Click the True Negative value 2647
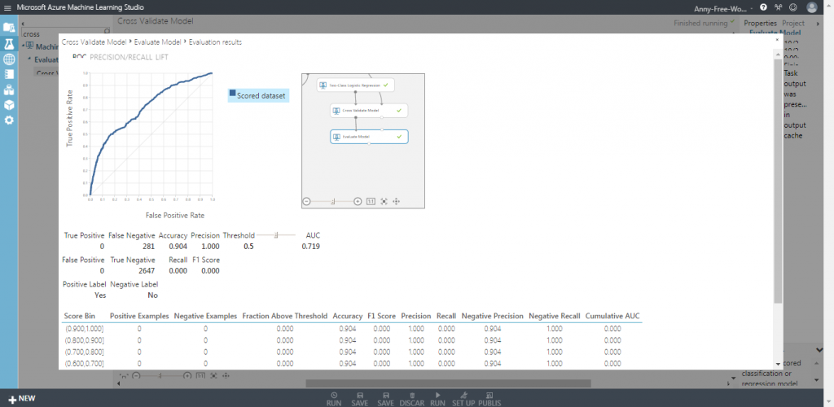834x407 pixels. (x=146, y=271)
